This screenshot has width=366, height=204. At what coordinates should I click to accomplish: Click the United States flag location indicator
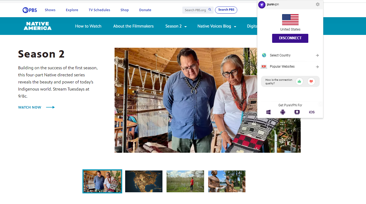(x=290, y=19)
